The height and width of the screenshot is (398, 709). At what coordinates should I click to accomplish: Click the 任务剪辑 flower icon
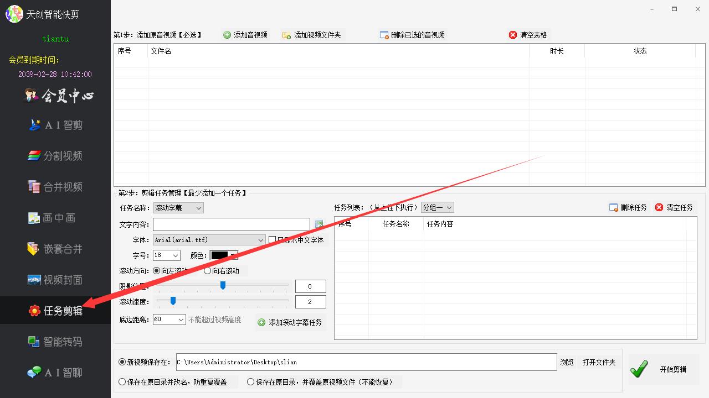click(34, 311)
